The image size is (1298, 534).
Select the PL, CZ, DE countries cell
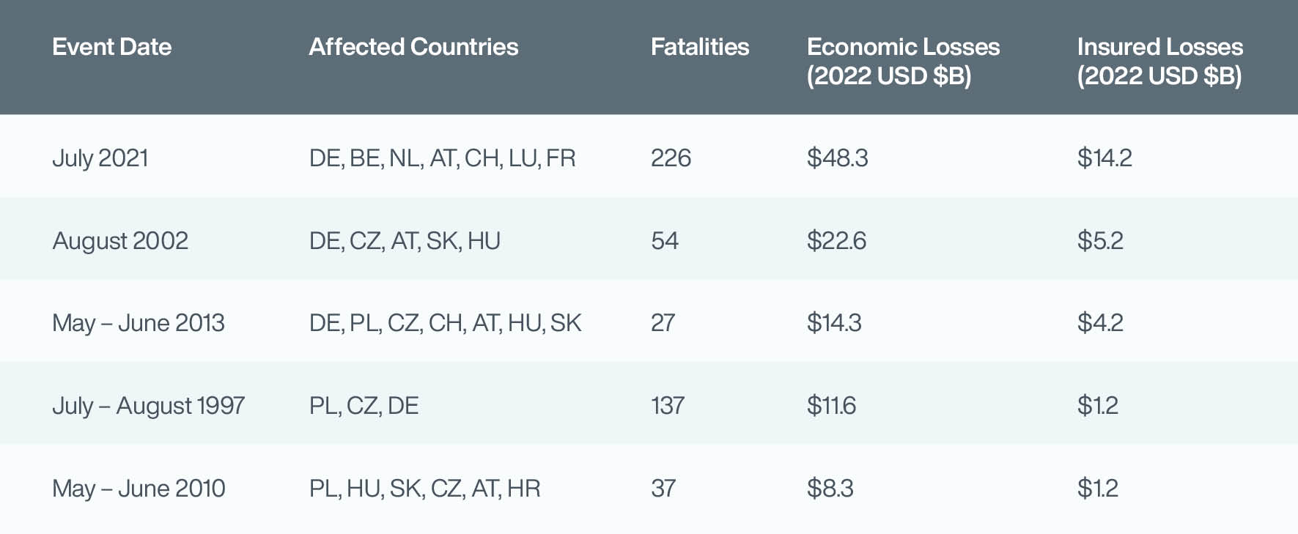click(364, 406)
